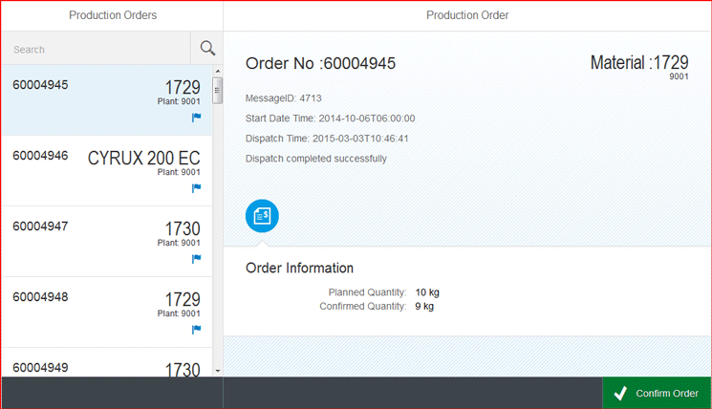
Task: Click the checkmark on Confirm Order
Action: 620,394
